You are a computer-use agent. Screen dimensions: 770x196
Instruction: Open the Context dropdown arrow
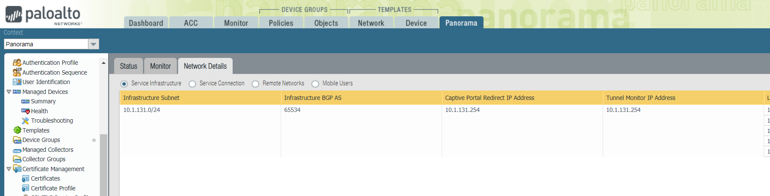click(93, 44)
